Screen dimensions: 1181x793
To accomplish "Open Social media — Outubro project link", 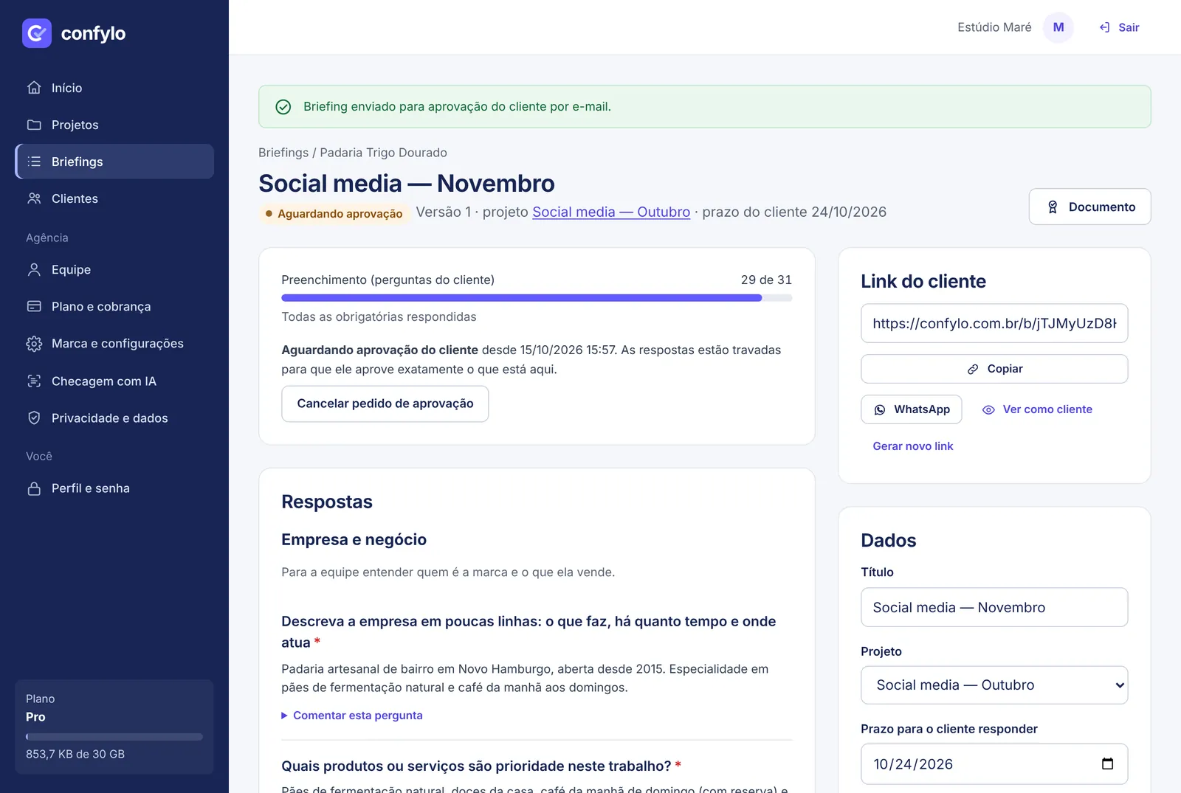I will [x=611, y=212].
